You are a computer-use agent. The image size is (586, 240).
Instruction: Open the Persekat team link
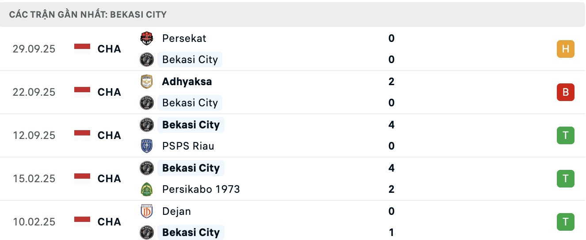coord(184,38)
